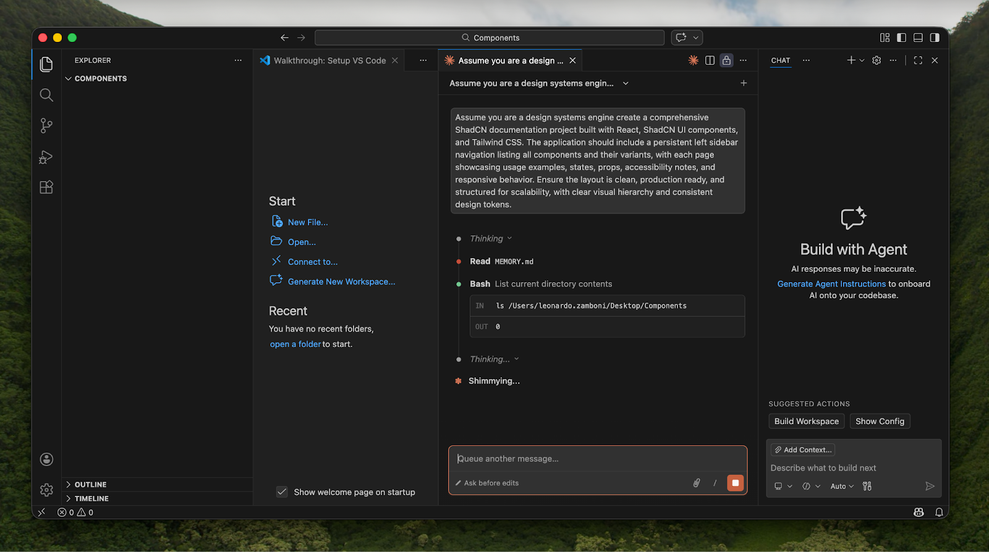Click Generate New Workspace... link
989x552 pixels.
coord(341,282)
